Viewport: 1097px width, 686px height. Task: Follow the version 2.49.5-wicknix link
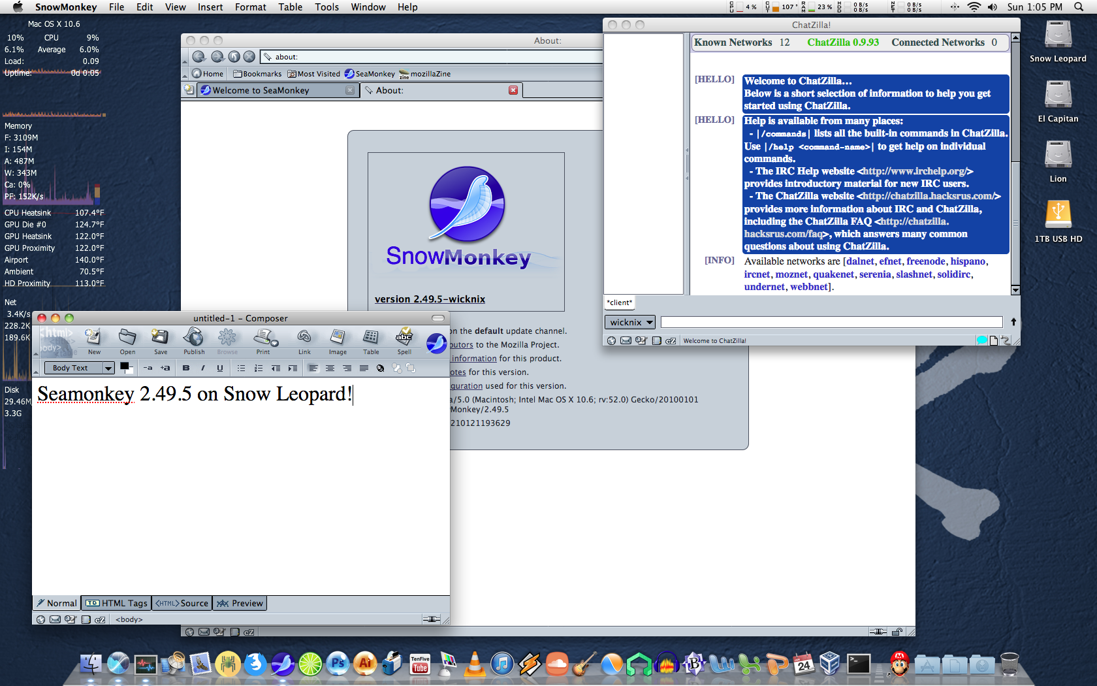pyautogui.click(x=430, y=299)
